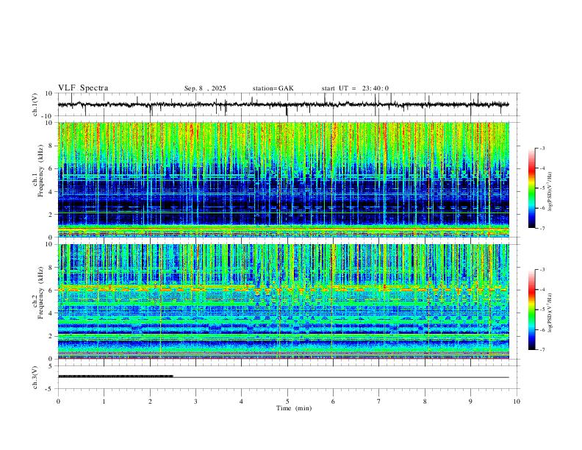Click the "-4" label on ch.2 color bar

click(x=542, y=290)
